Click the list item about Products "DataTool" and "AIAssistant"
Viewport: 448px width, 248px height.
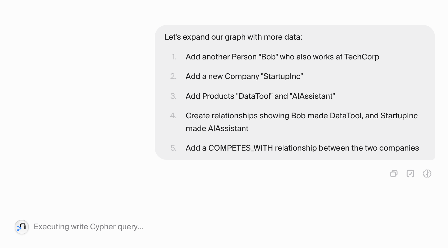[260, 96]
